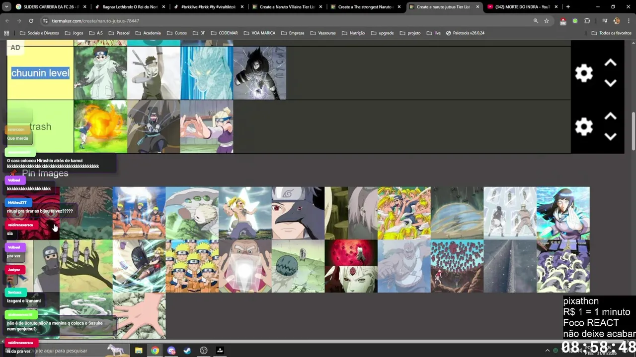Open upgrade bookmark folder
Image resolution: width=636 pixels, height=357 pixels.
pyautogui.click(x=382, y=33)
